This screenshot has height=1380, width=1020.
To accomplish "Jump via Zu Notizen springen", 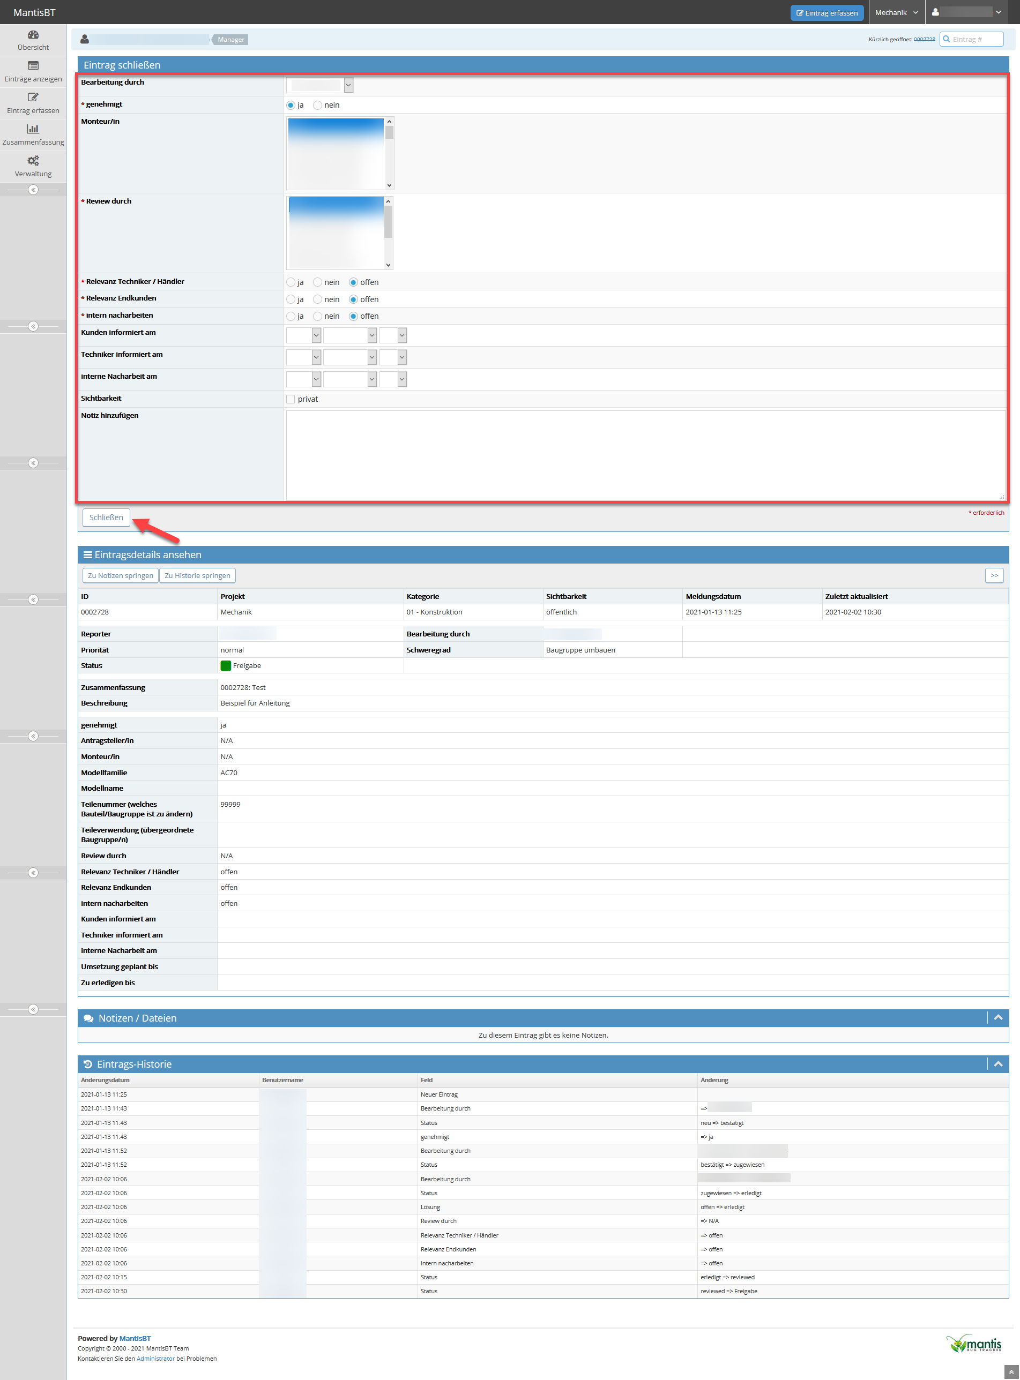I will click(121, 576).
